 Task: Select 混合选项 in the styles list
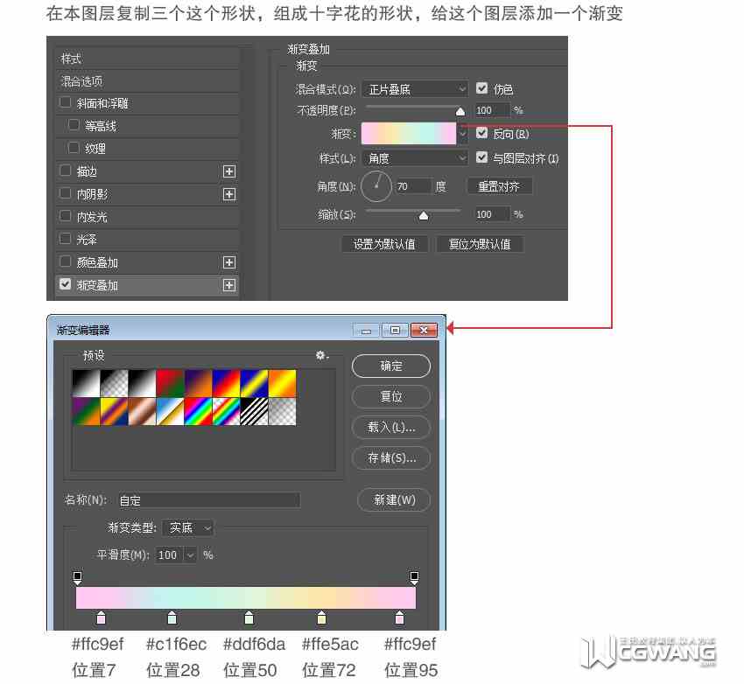[147, 81]
